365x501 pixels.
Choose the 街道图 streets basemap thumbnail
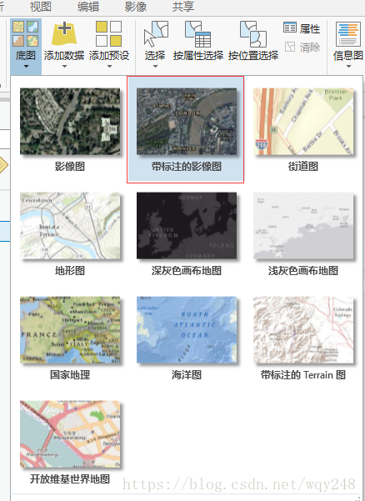303,122
